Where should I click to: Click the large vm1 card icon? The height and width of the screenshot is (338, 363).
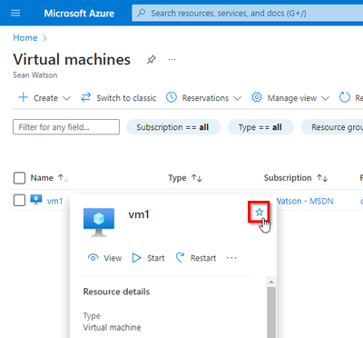(99, 222)
